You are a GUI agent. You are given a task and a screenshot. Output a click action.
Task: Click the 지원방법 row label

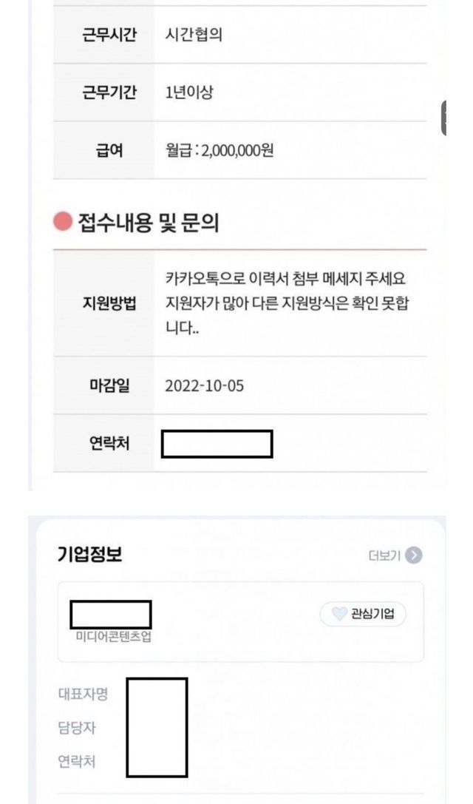(x=109, y=304)
